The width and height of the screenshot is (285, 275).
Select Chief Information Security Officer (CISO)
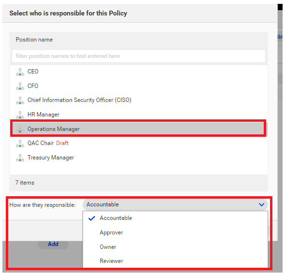79,100
